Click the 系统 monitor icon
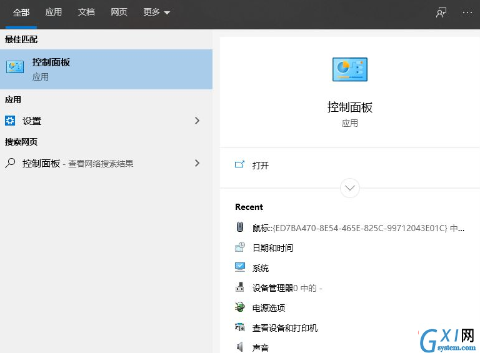This screenshot has width=480, height=353. pyautogui.click(x=240, y=267)
